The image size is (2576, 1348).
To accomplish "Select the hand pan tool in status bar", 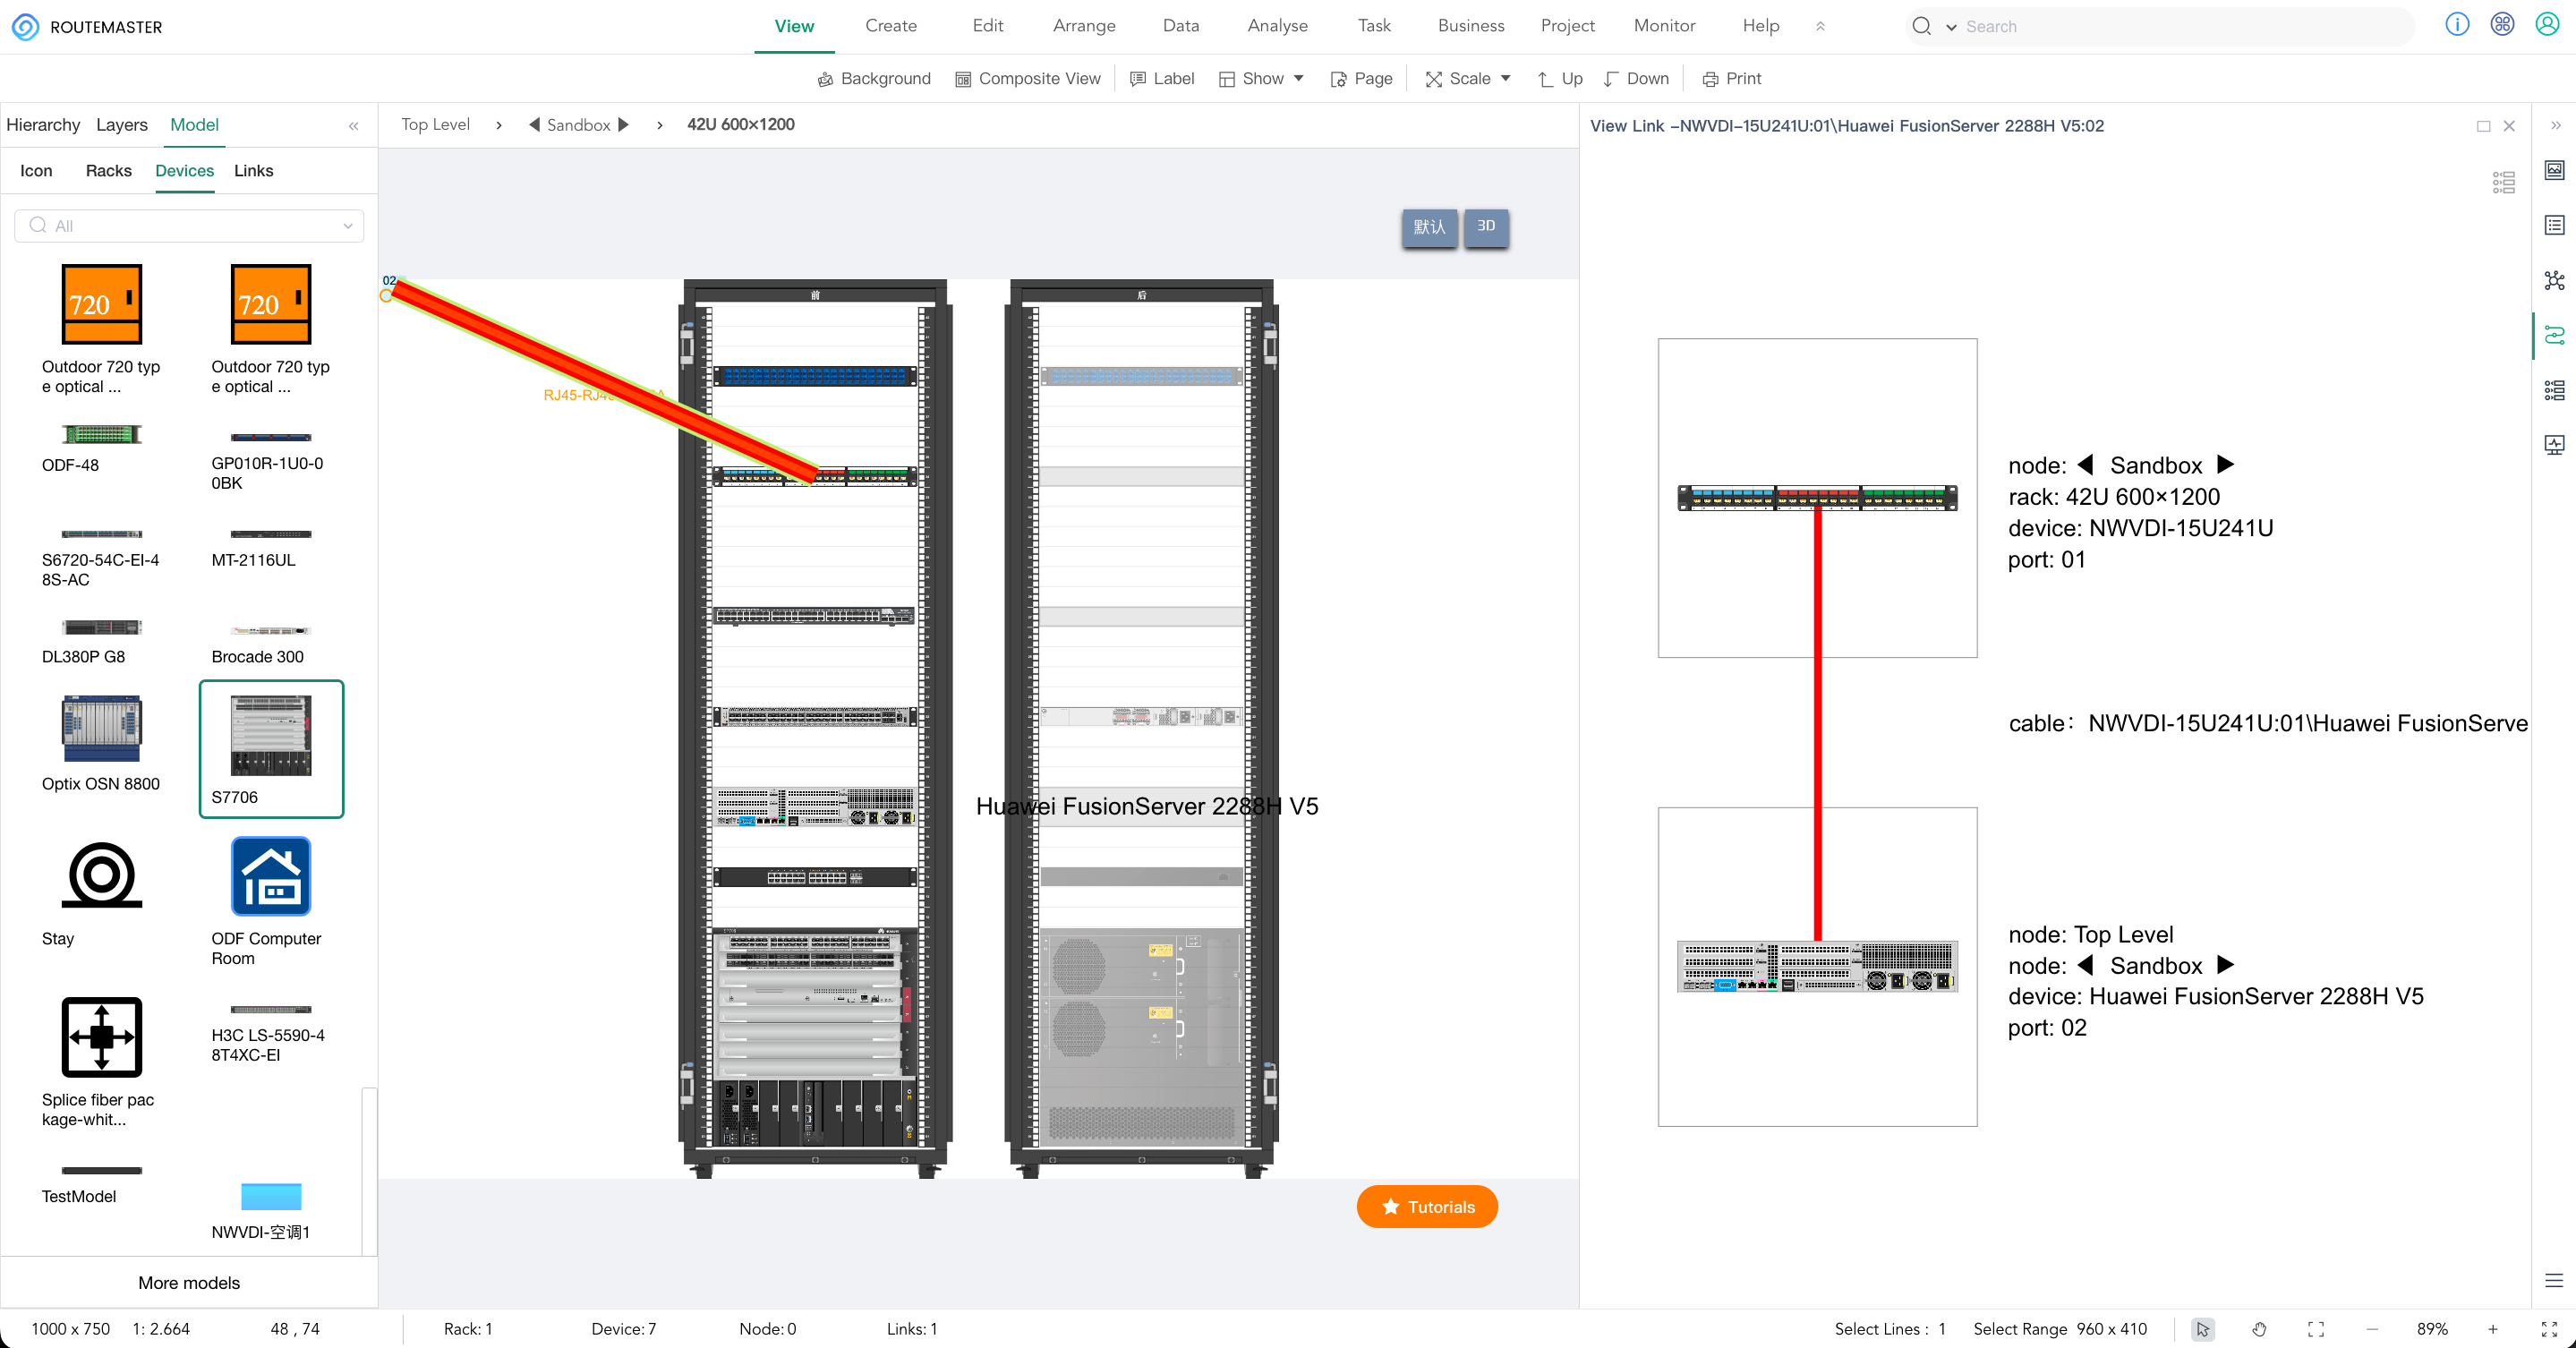I will point(2259,1329).
